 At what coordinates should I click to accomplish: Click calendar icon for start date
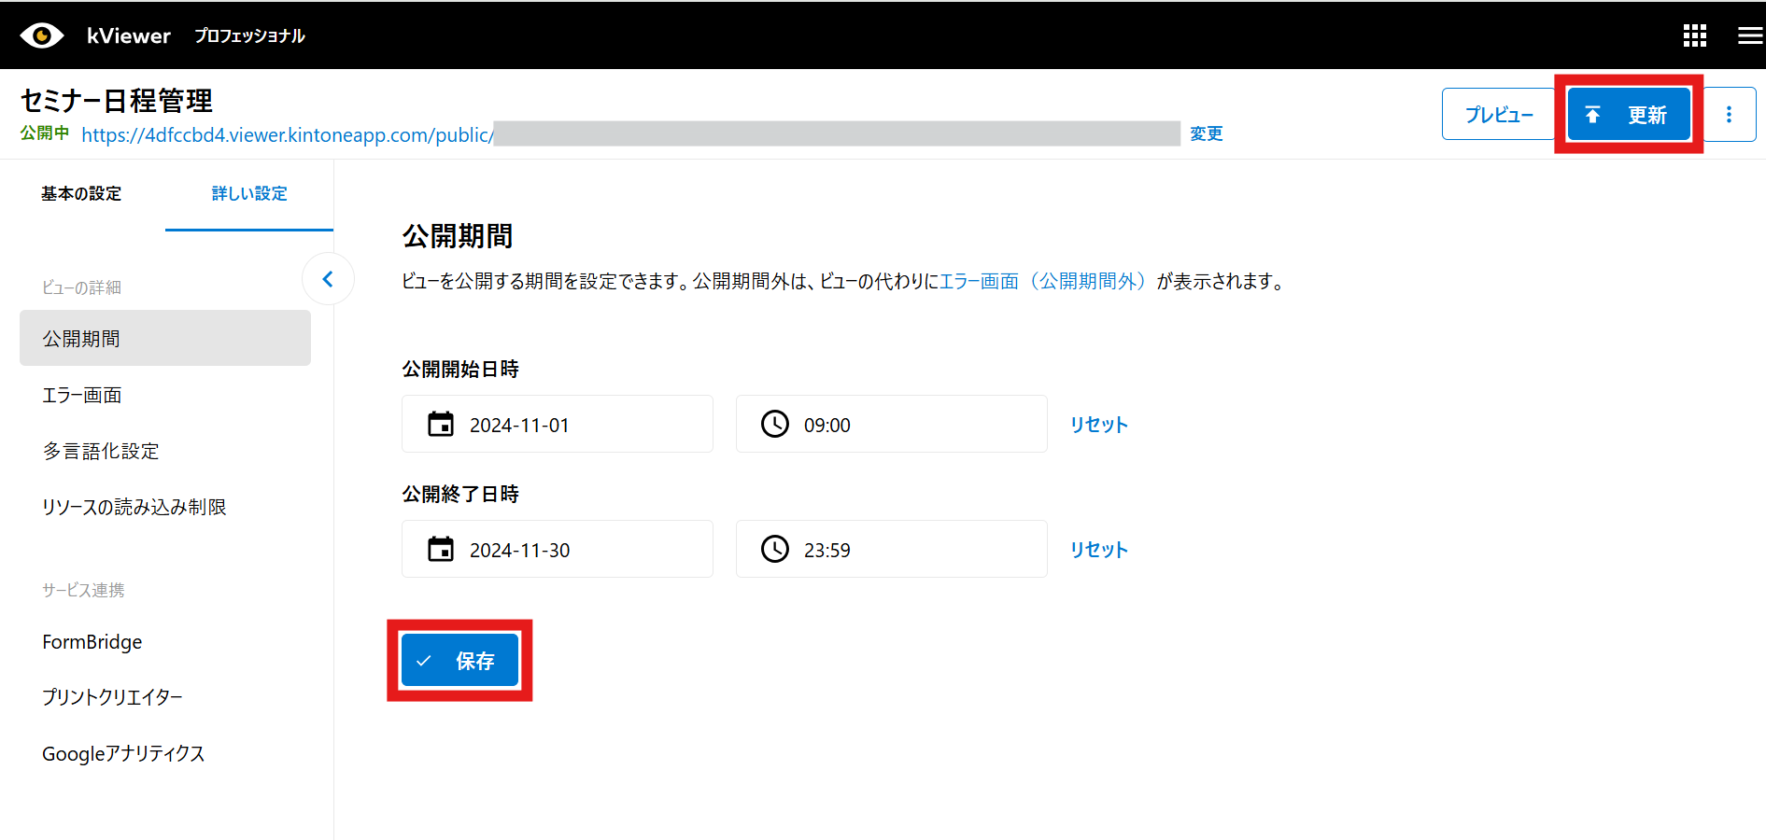click(x=441, y=425)
